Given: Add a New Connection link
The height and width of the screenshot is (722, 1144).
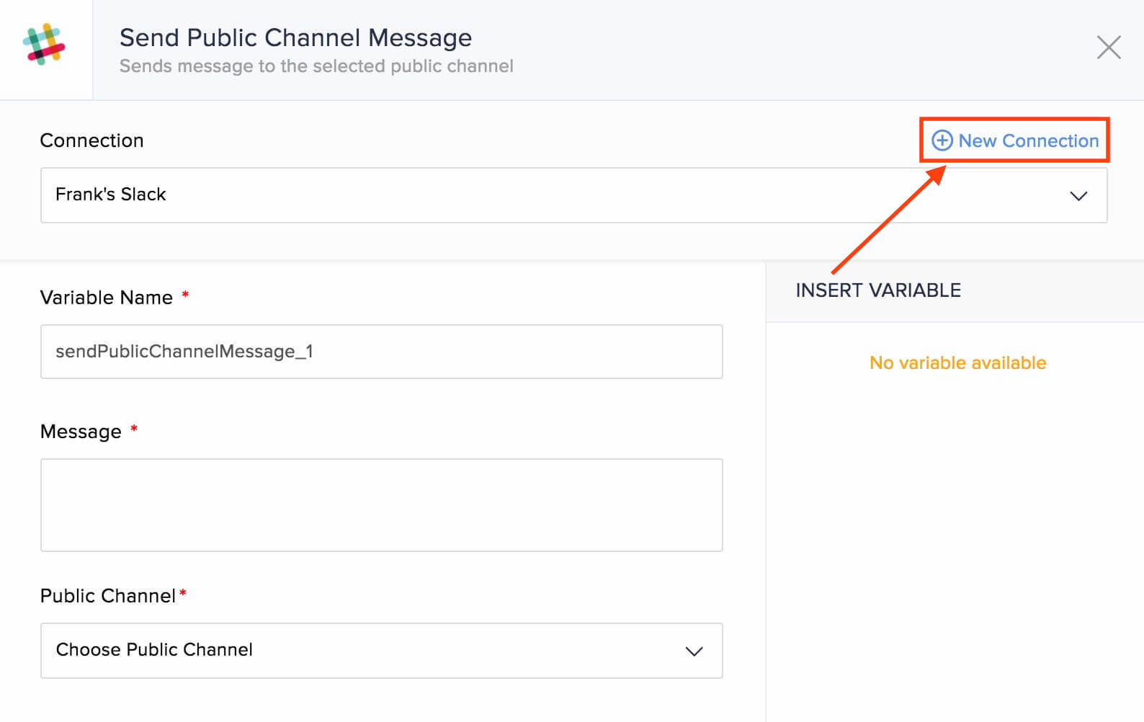Looking at the screenshot, I should [1015, 141].
